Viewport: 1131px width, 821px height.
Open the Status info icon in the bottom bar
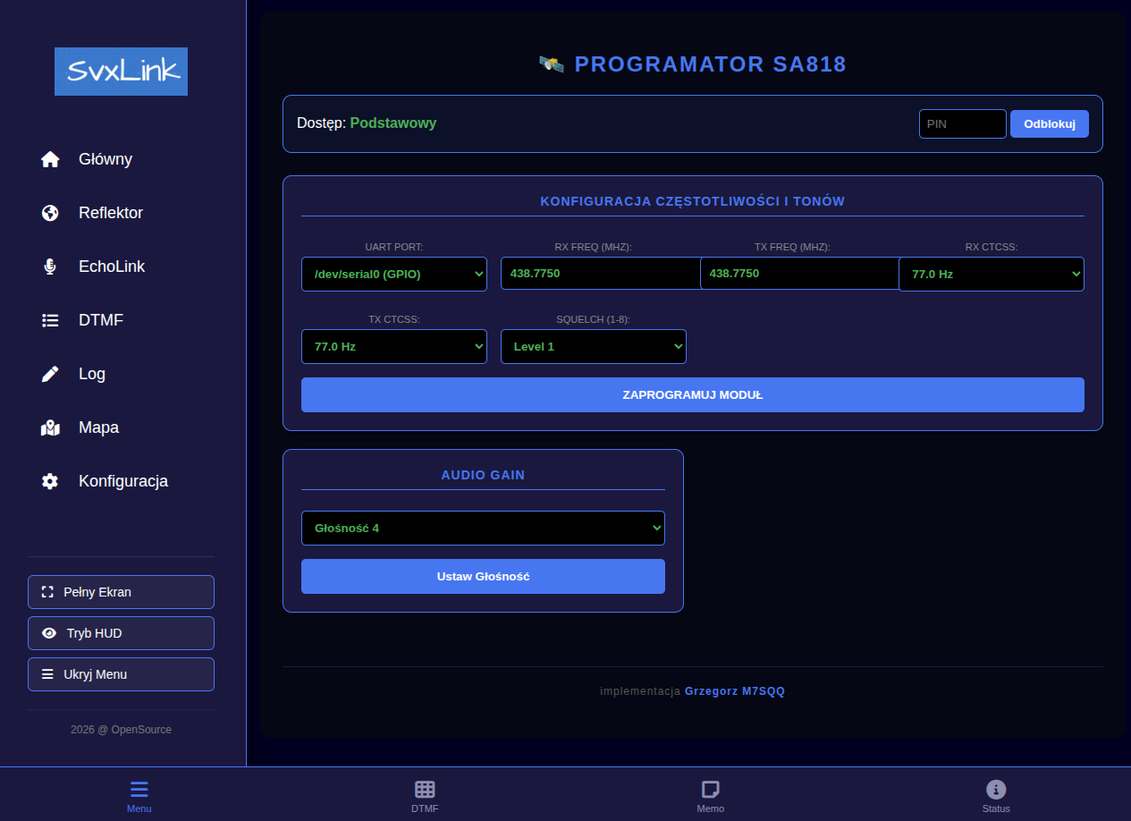[995, 790]
